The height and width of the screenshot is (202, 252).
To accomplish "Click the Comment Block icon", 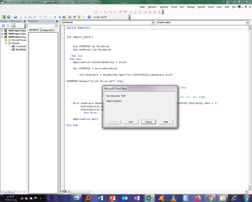I will [135, 12].
